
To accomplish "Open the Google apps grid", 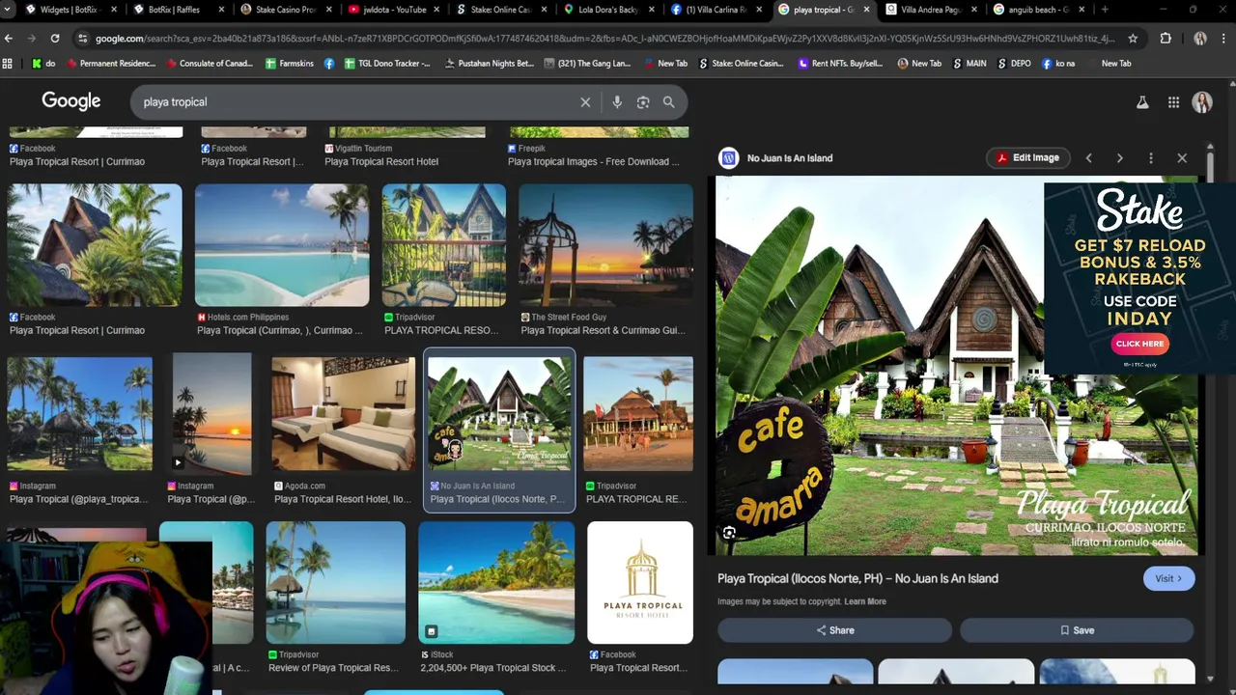I will [x=1173, y=102].
